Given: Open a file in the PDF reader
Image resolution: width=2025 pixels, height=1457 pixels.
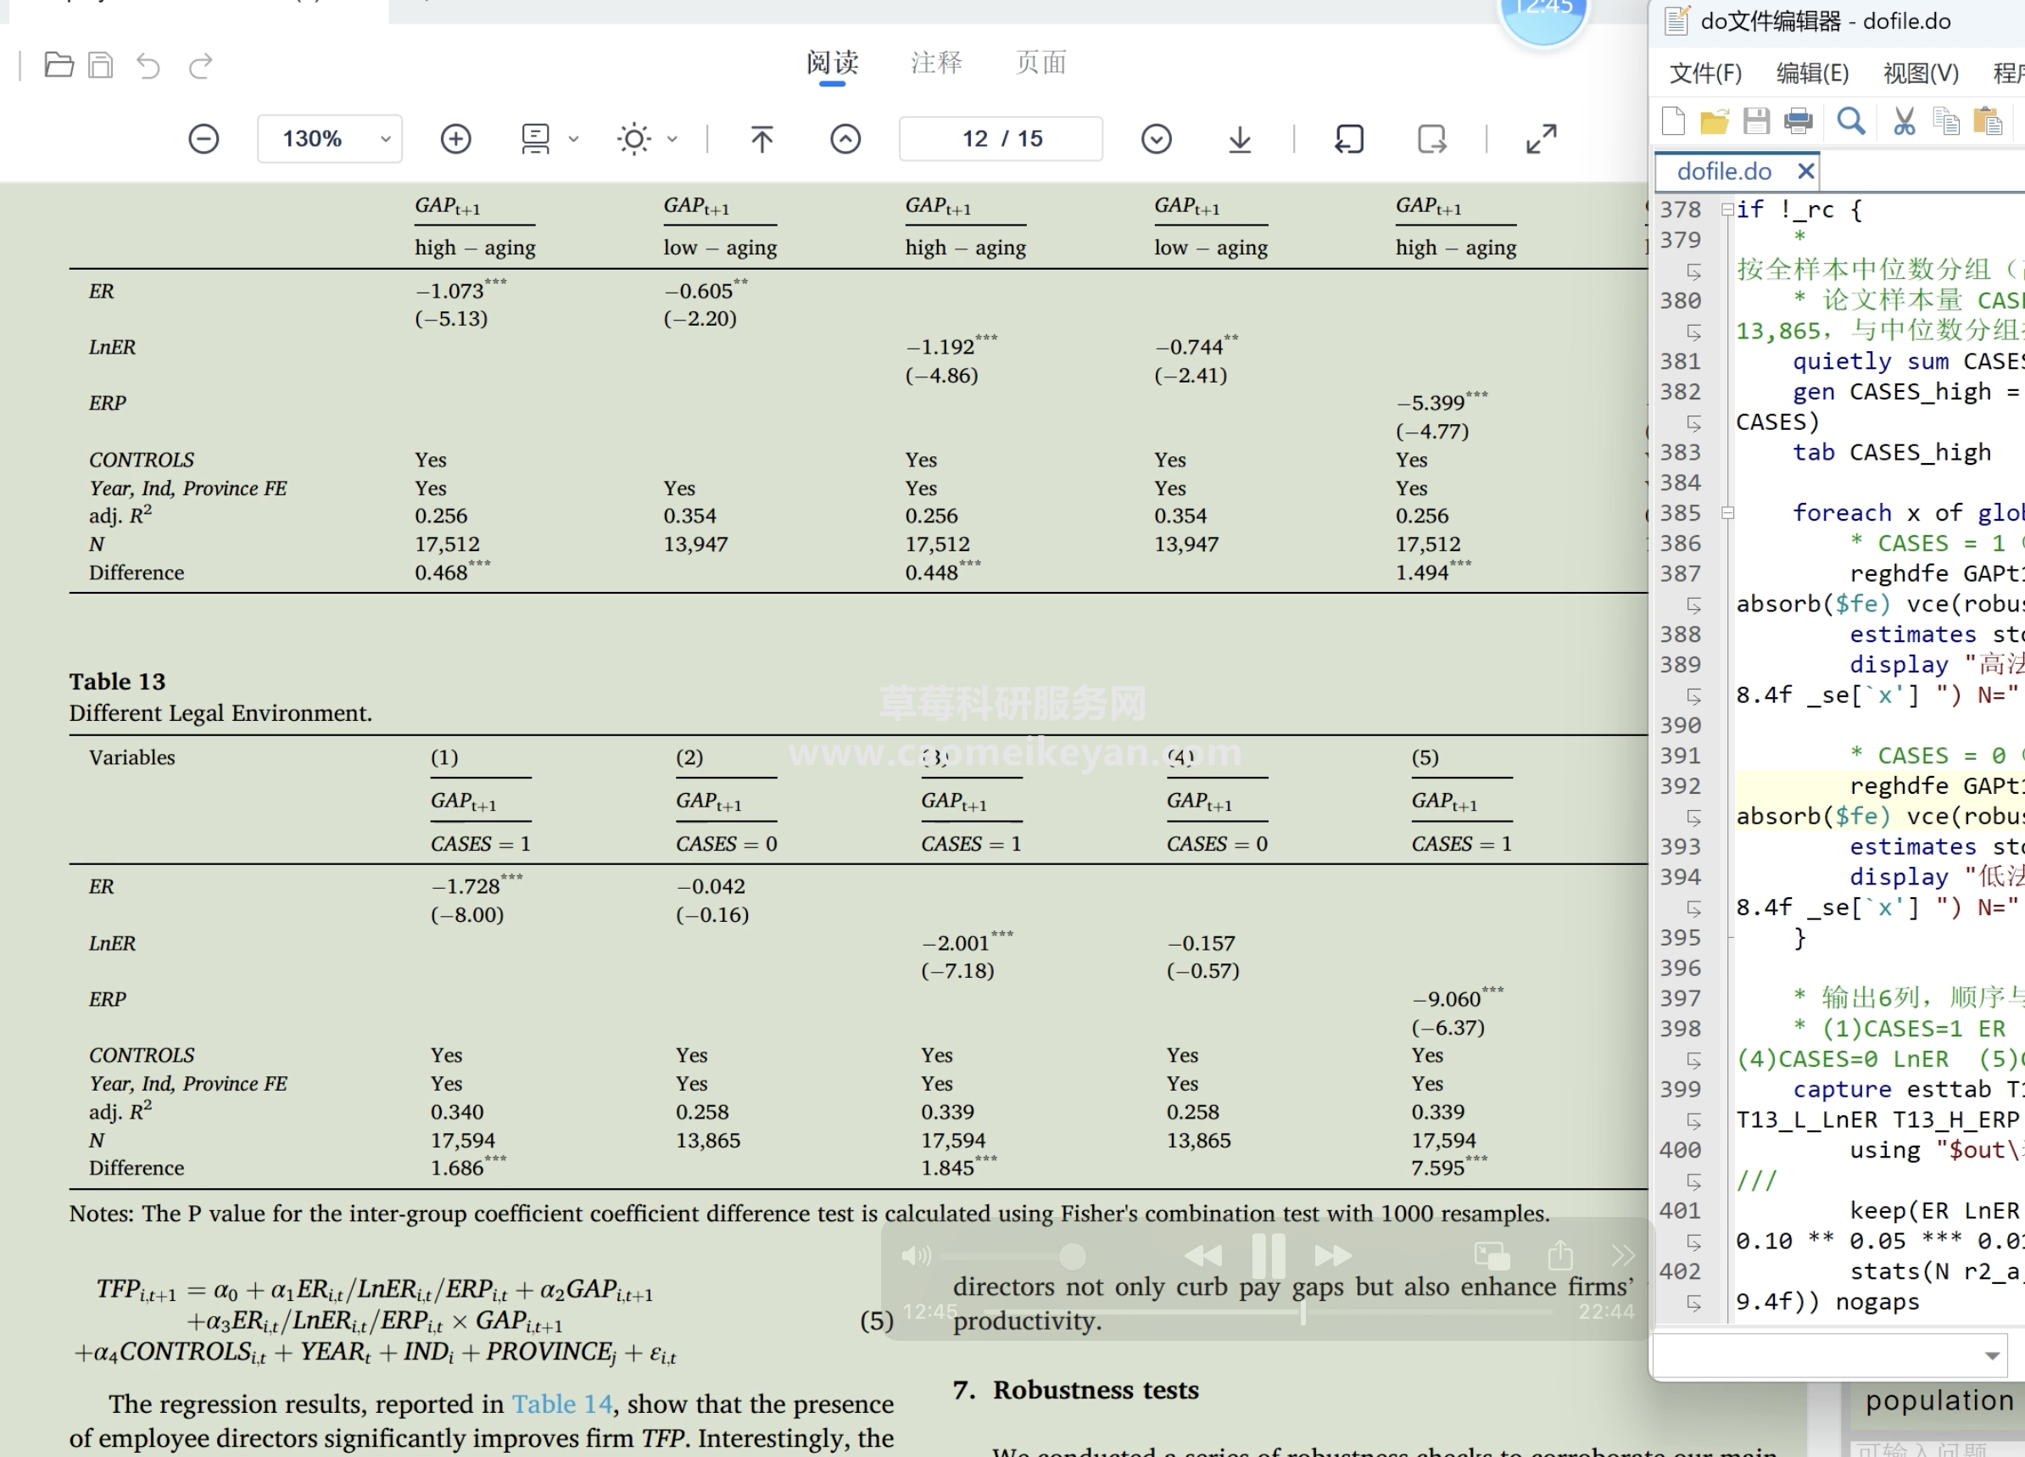Looking at the screenshot, I should pyautogui.click(x=59, y=65).
